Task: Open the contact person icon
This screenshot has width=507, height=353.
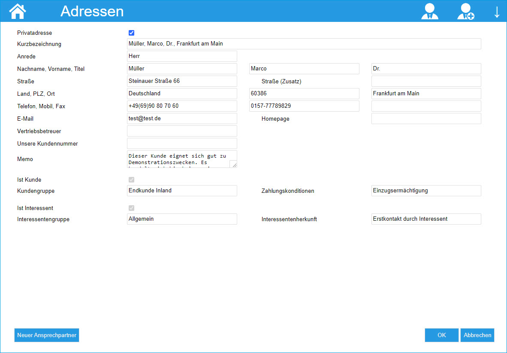Action: 430,11
